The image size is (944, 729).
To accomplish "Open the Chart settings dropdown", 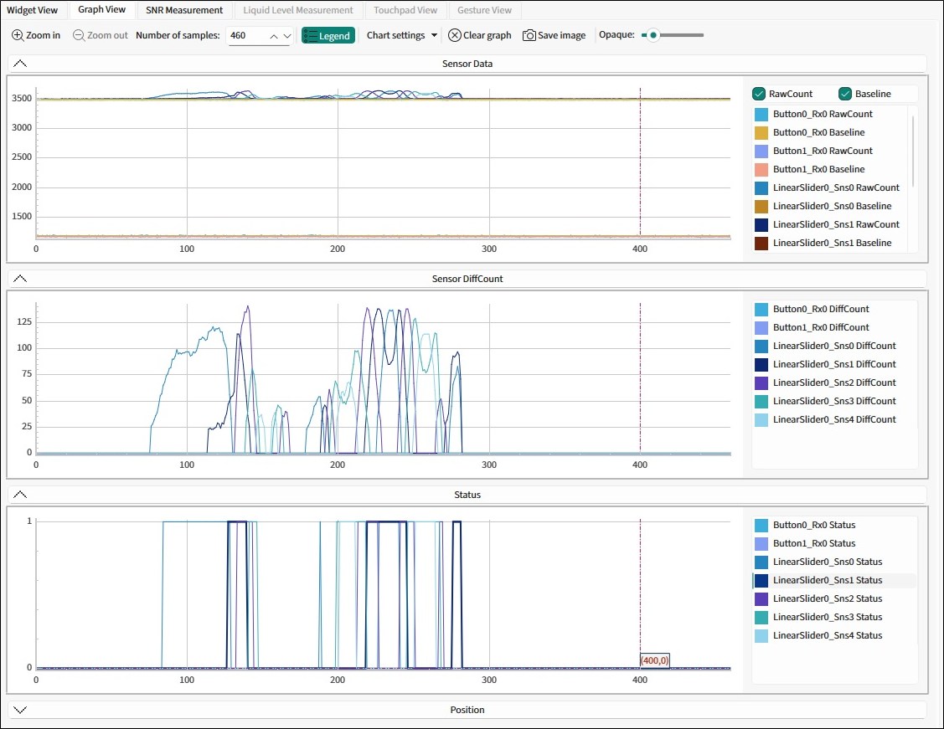I will coord(402,36).
